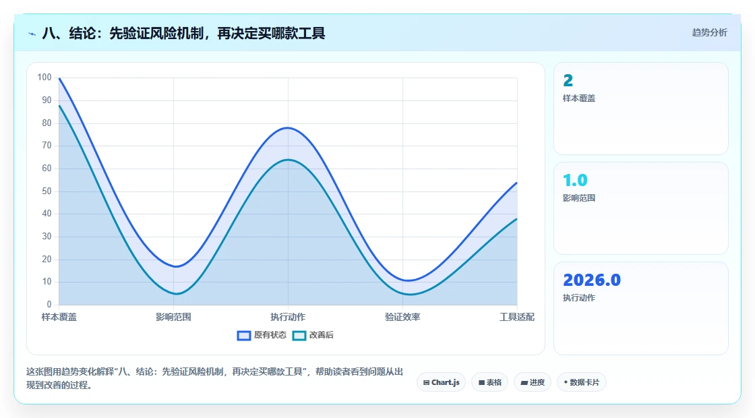Click the 执行动作 x-axis label
The width and height of the screenshot is (755, 418).
pos(288,317)
